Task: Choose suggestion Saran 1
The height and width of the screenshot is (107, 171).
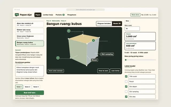Action: click(x=19, y=87)
